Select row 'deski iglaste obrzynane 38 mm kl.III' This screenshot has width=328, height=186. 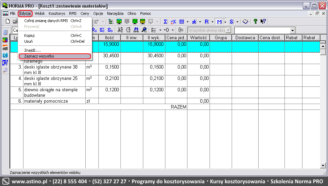165,70
